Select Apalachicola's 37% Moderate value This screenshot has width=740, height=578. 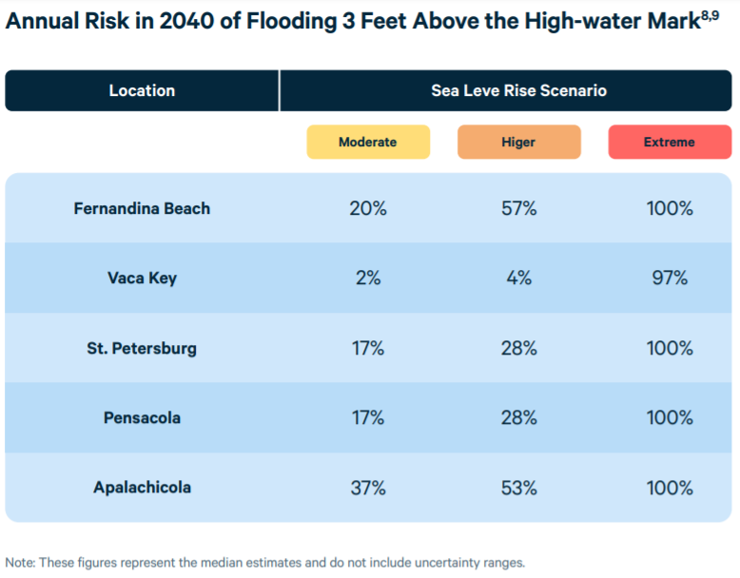coord(367,488)
